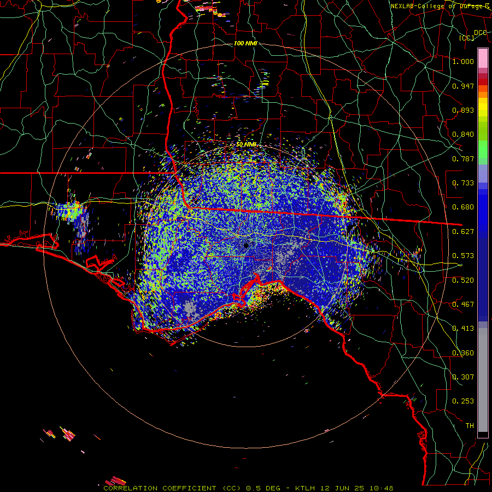Click the 0.787 scale value

[463, 159]
